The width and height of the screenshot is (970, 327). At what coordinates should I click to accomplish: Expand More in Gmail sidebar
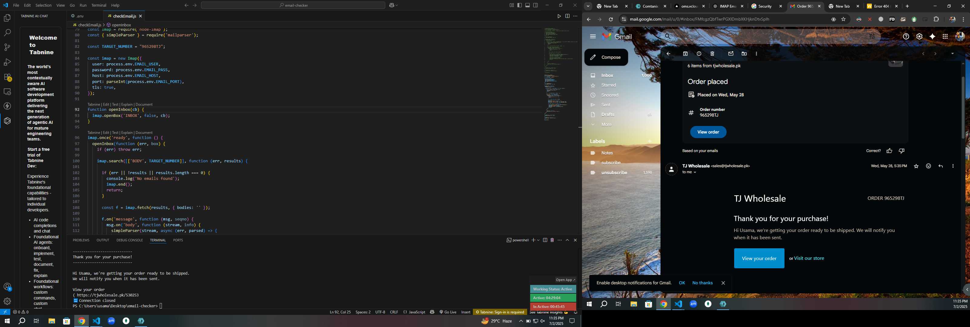[606, 124]
